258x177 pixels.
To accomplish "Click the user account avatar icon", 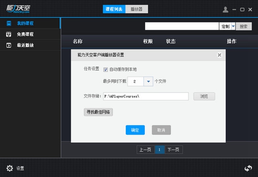I will click(x=225, y=9).
